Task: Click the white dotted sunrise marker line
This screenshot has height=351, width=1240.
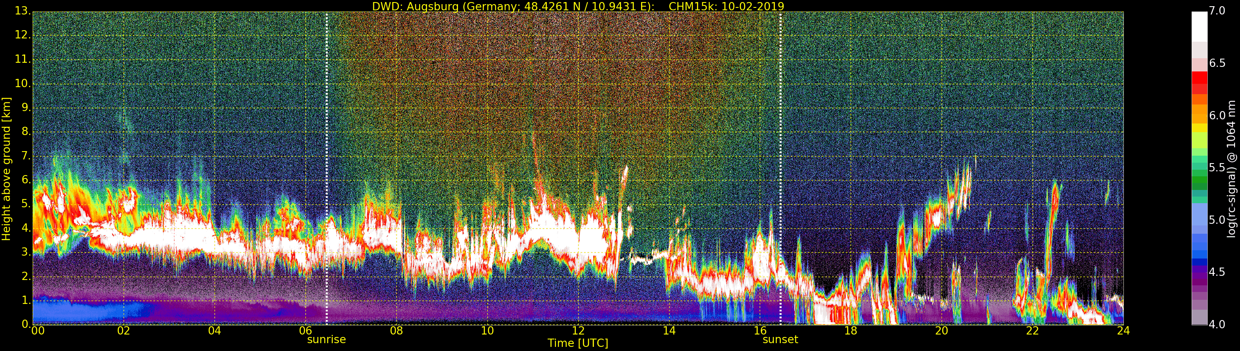Action: click(327, 168)
